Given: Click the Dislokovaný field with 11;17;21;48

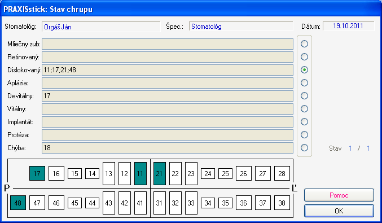Looking at the screenshot, I should tap(168, 70).
